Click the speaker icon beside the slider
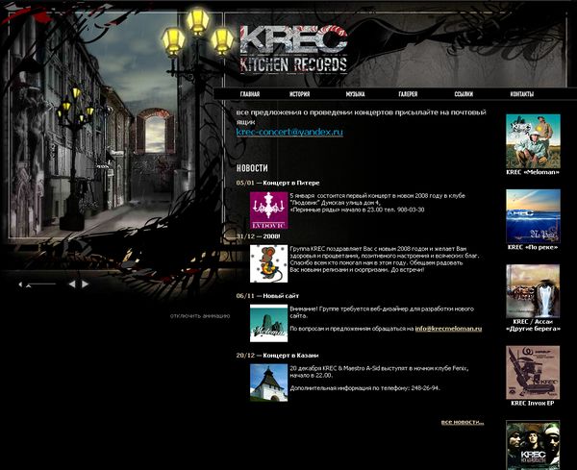 (x=20, y=284)
